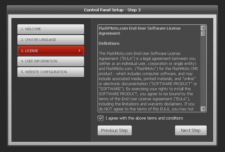Image resolution: width=225 pixels, height=152 pixels.
Task: Click the license scrollbar up arrow
Action: tap(203, 28)
